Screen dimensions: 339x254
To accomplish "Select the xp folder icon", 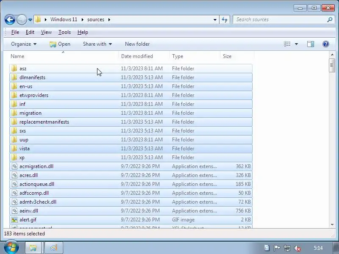I will 14,157.
